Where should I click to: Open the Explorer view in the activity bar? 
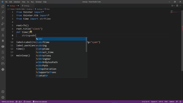click(3, 6)
